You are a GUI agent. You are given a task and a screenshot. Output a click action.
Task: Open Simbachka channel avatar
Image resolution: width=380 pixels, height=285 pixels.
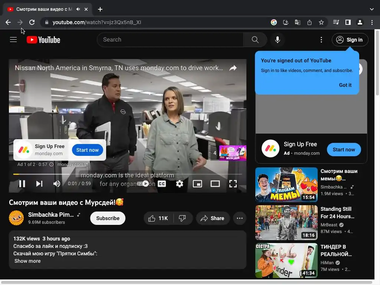(x=16, y=218)
